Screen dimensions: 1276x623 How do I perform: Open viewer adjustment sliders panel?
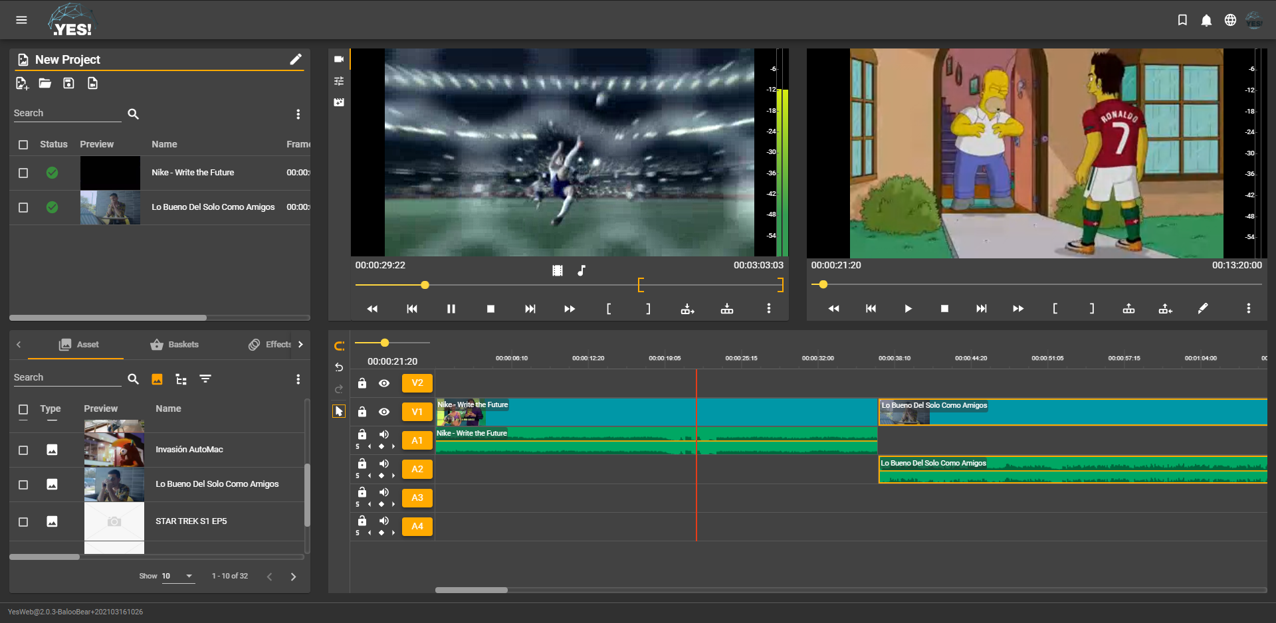(339, 81)
